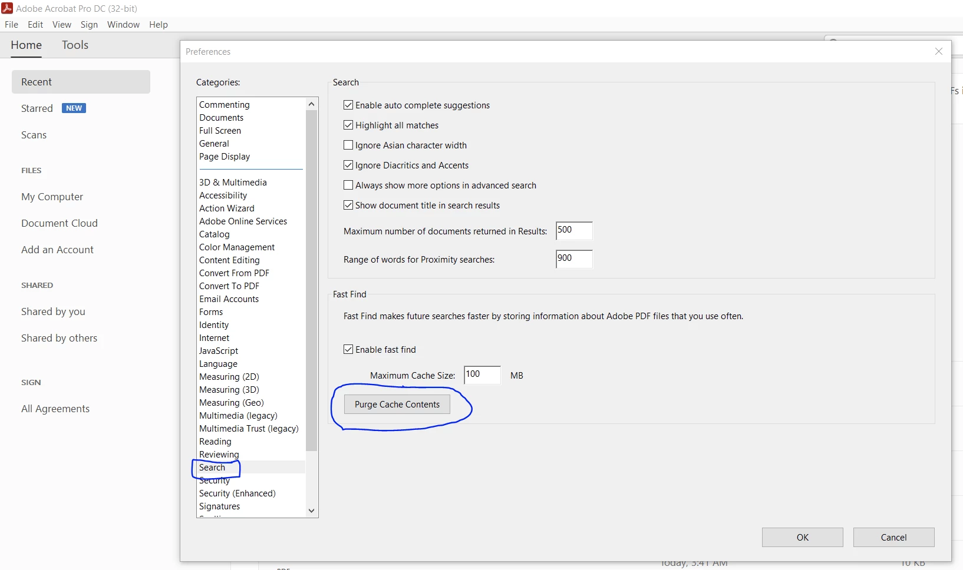
Task: Select Accessibility category
Action: pyautogui.click(x=223, y=195)
